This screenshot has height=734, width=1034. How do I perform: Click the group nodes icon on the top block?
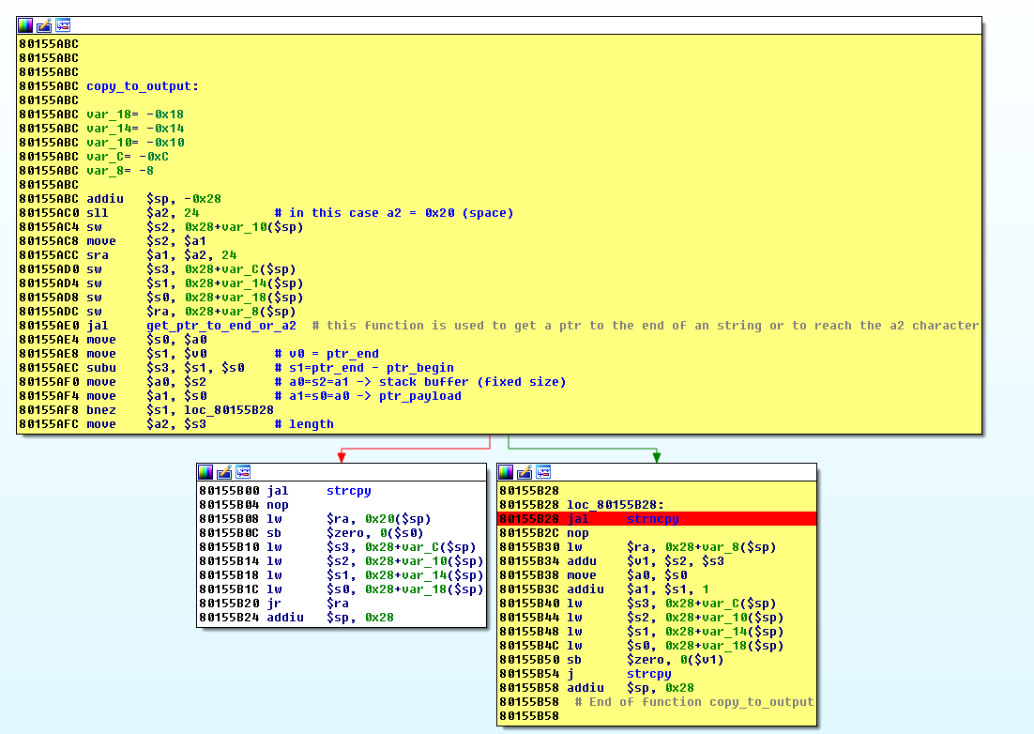(x=62, y=25)
